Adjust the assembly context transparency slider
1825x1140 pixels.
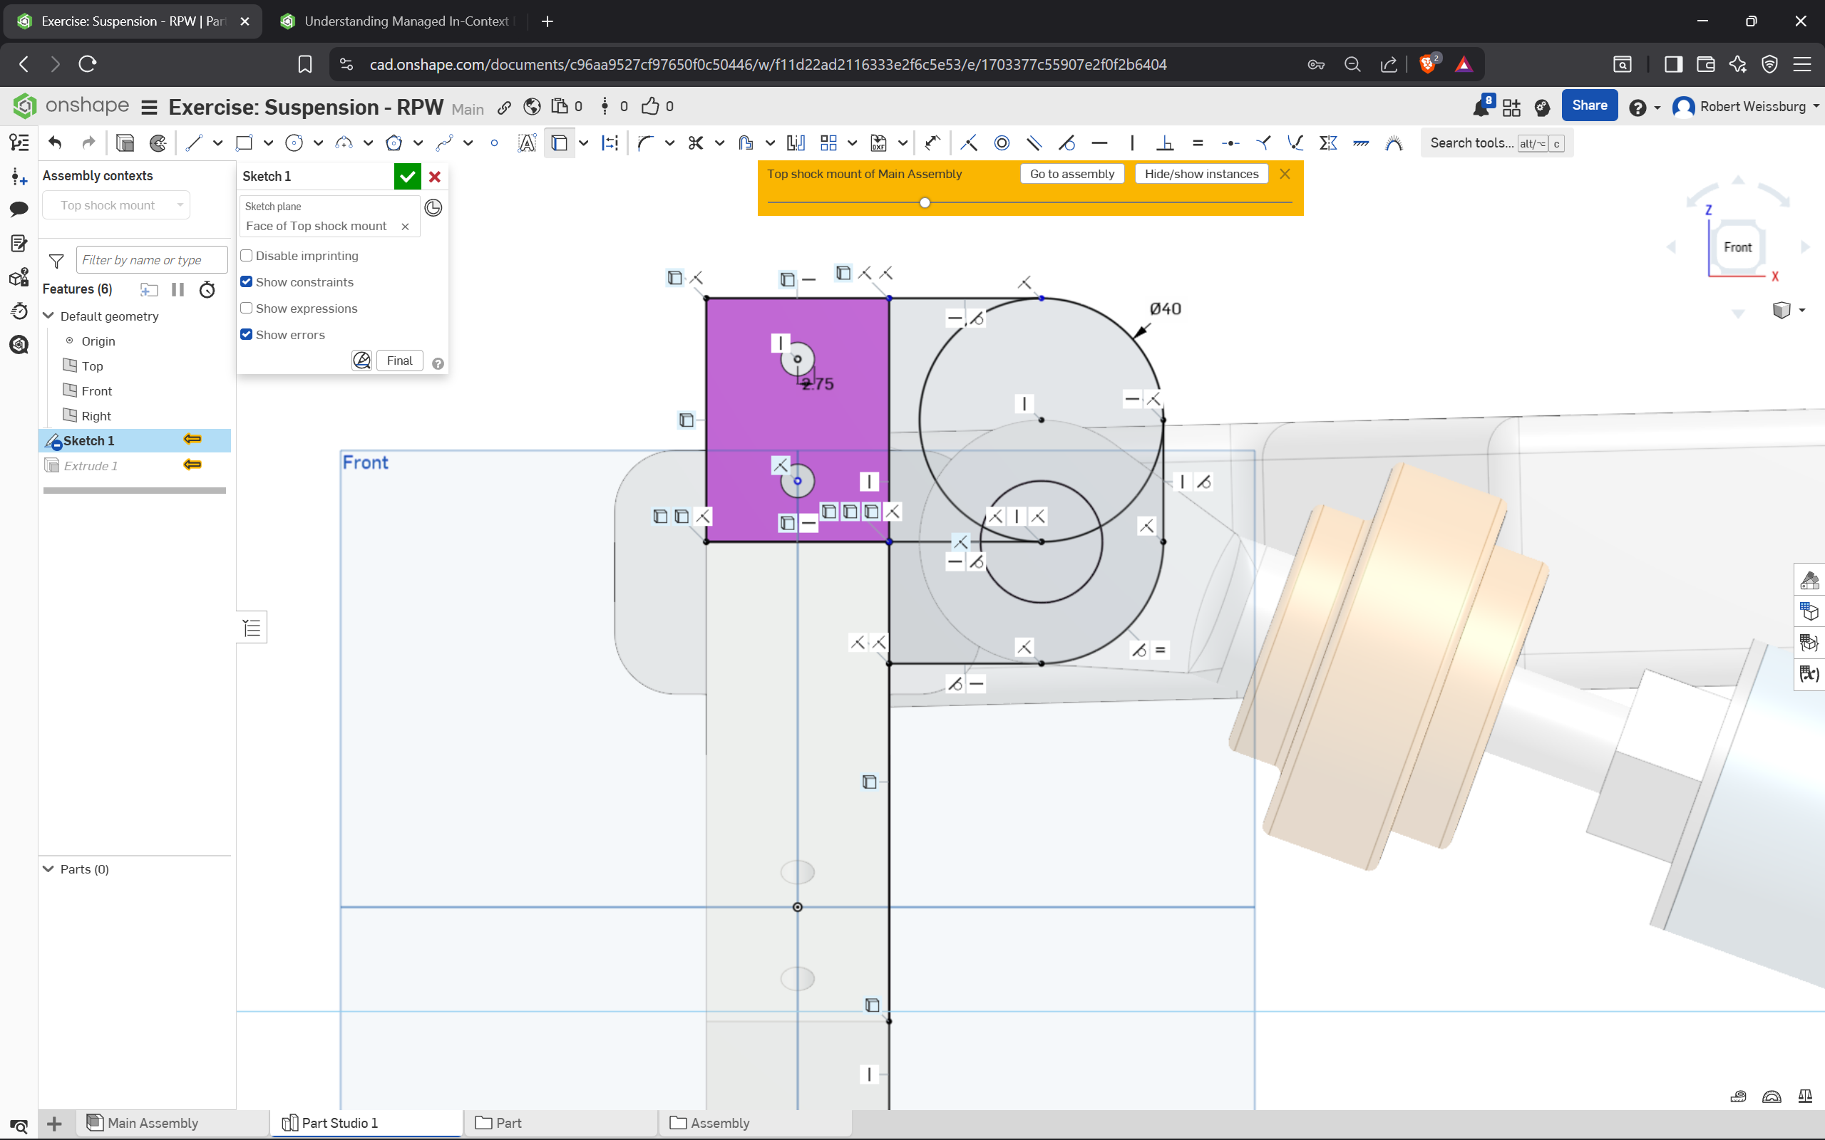pyautogui.click(x=925, y=202)
